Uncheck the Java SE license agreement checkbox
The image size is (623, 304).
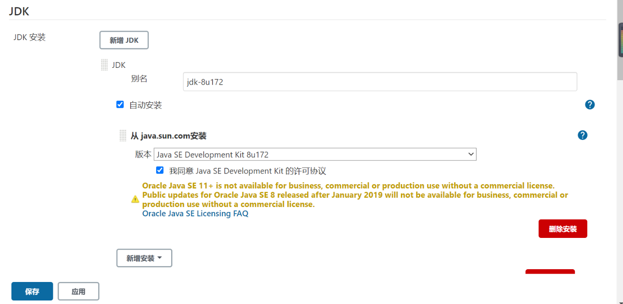point(160,170)
